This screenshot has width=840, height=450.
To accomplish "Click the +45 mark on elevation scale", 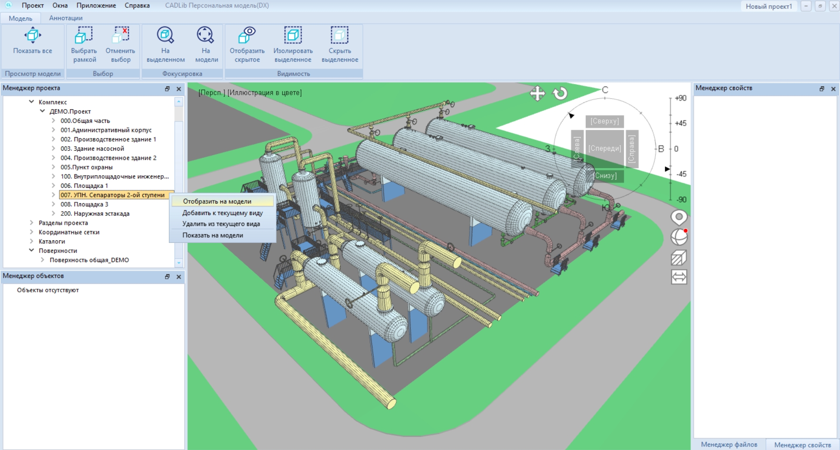I will click(x=680, y=123).
